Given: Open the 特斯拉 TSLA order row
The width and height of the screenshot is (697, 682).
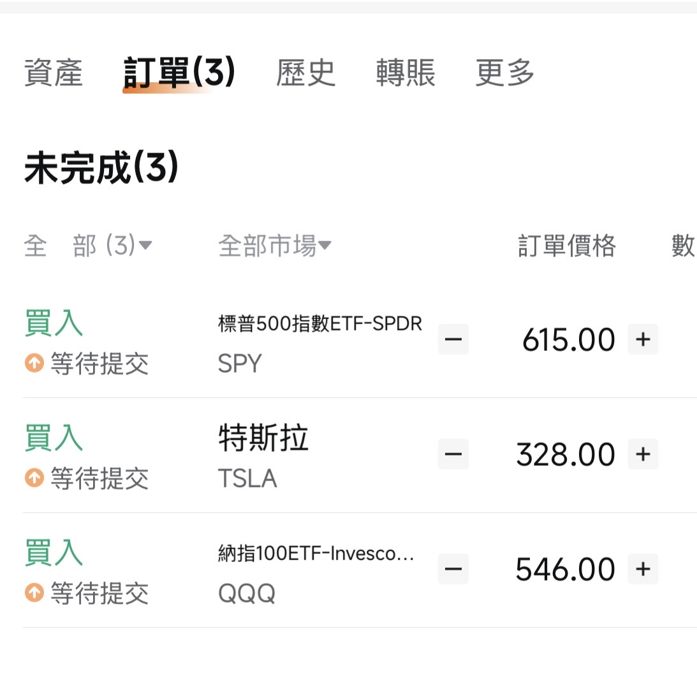Looking at the screenshot, I should (263, 456).
